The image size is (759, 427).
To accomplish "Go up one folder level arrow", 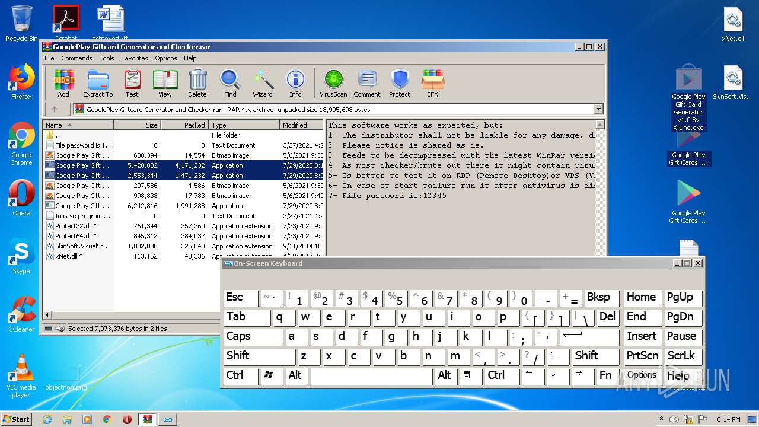I will coord(55,109).
